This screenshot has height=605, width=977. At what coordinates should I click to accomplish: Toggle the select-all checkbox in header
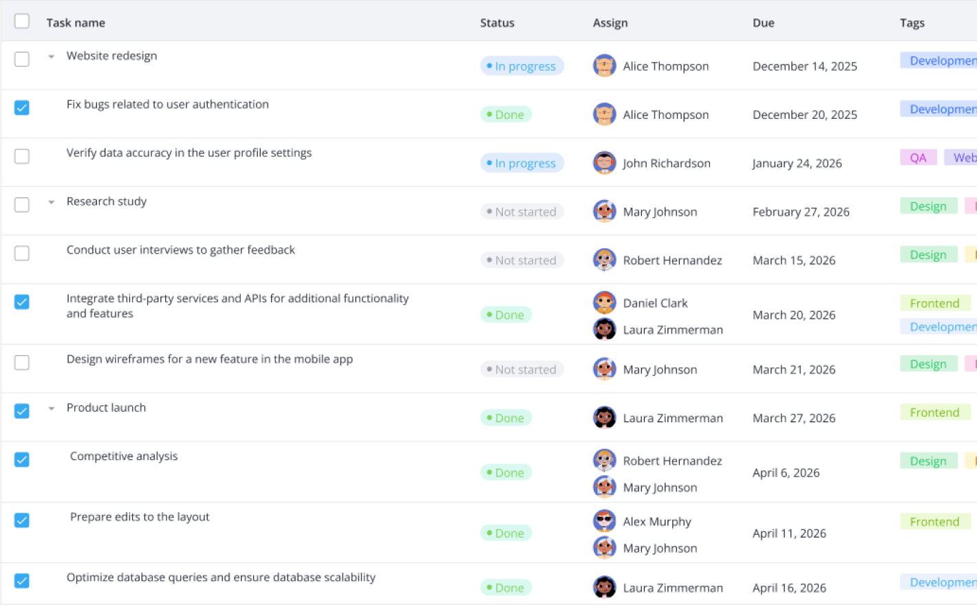[x=22, y=21]
